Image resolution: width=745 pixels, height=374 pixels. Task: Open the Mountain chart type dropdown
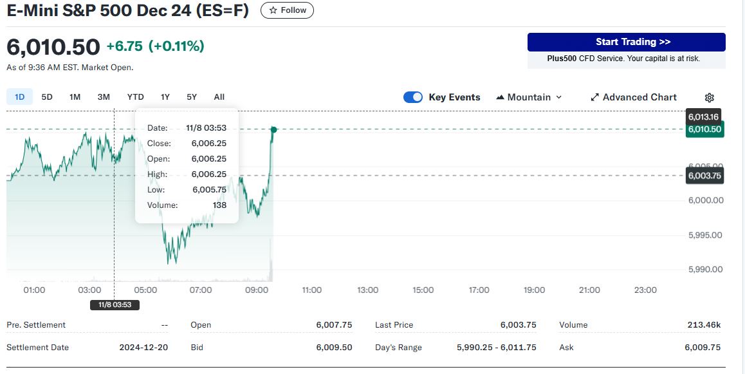point(529,97)
